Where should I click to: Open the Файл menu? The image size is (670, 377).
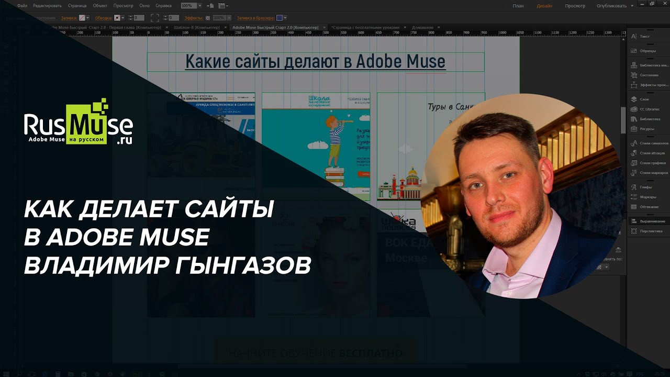[22, 6]
